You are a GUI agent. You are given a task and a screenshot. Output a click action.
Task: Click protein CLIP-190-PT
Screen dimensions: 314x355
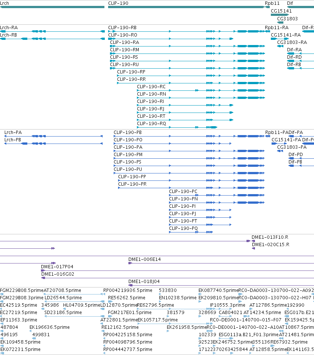click(x=183, y=221)
